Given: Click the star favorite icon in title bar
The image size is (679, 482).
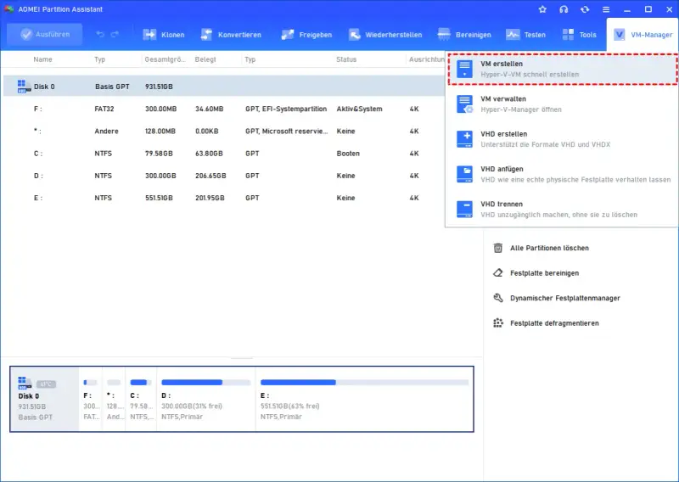Looking at the screenshot, I should tap(542, 9).
